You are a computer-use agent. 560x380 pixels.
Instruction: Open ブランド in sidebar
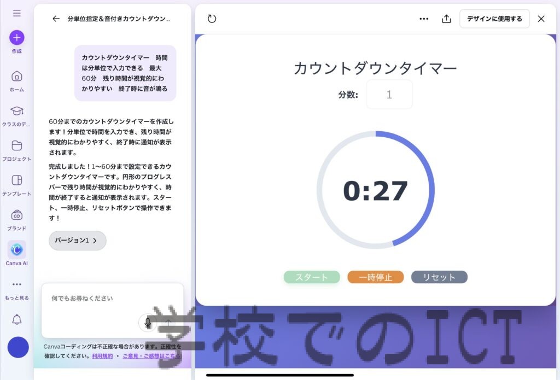16,215
